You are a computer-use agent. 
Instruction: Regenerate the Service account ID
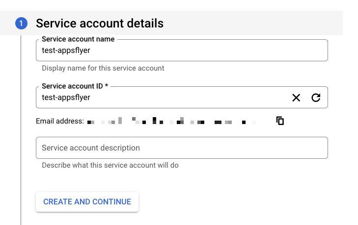tap(316, 98)
